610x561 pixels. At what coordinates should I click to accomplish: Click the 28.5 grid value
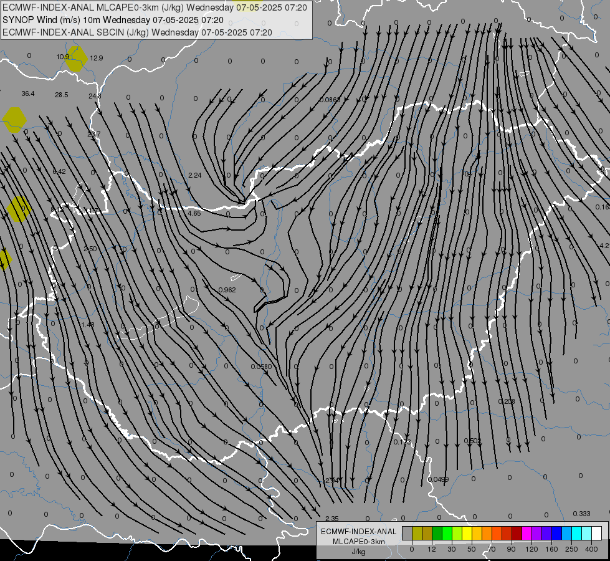click(62, 95)
